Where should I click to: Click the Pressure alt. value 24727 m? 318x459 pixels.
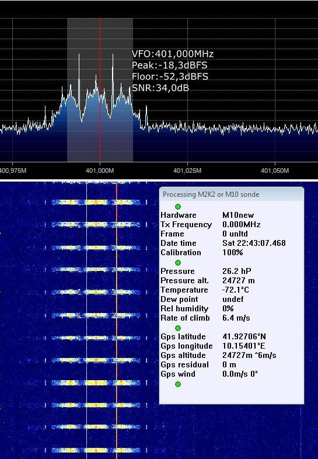click(239, 280)
